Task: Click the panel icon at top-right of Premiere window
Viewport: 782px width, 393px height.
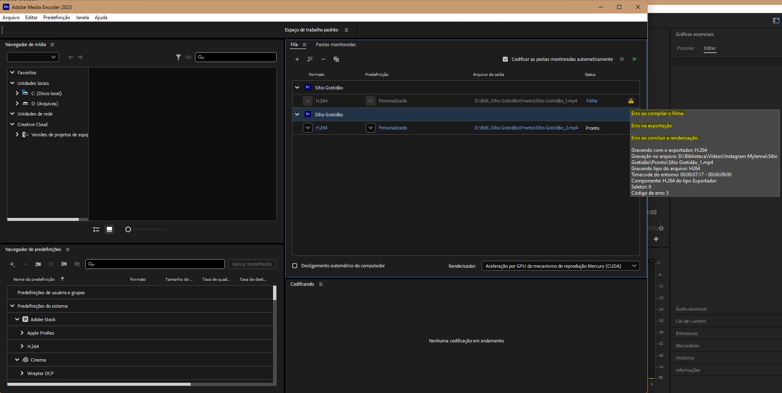Action: pos(776,20)
